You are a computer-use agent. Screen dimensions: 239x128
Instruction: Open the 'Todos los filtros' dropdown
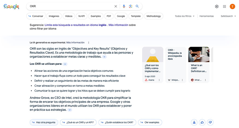coord(185,16)
